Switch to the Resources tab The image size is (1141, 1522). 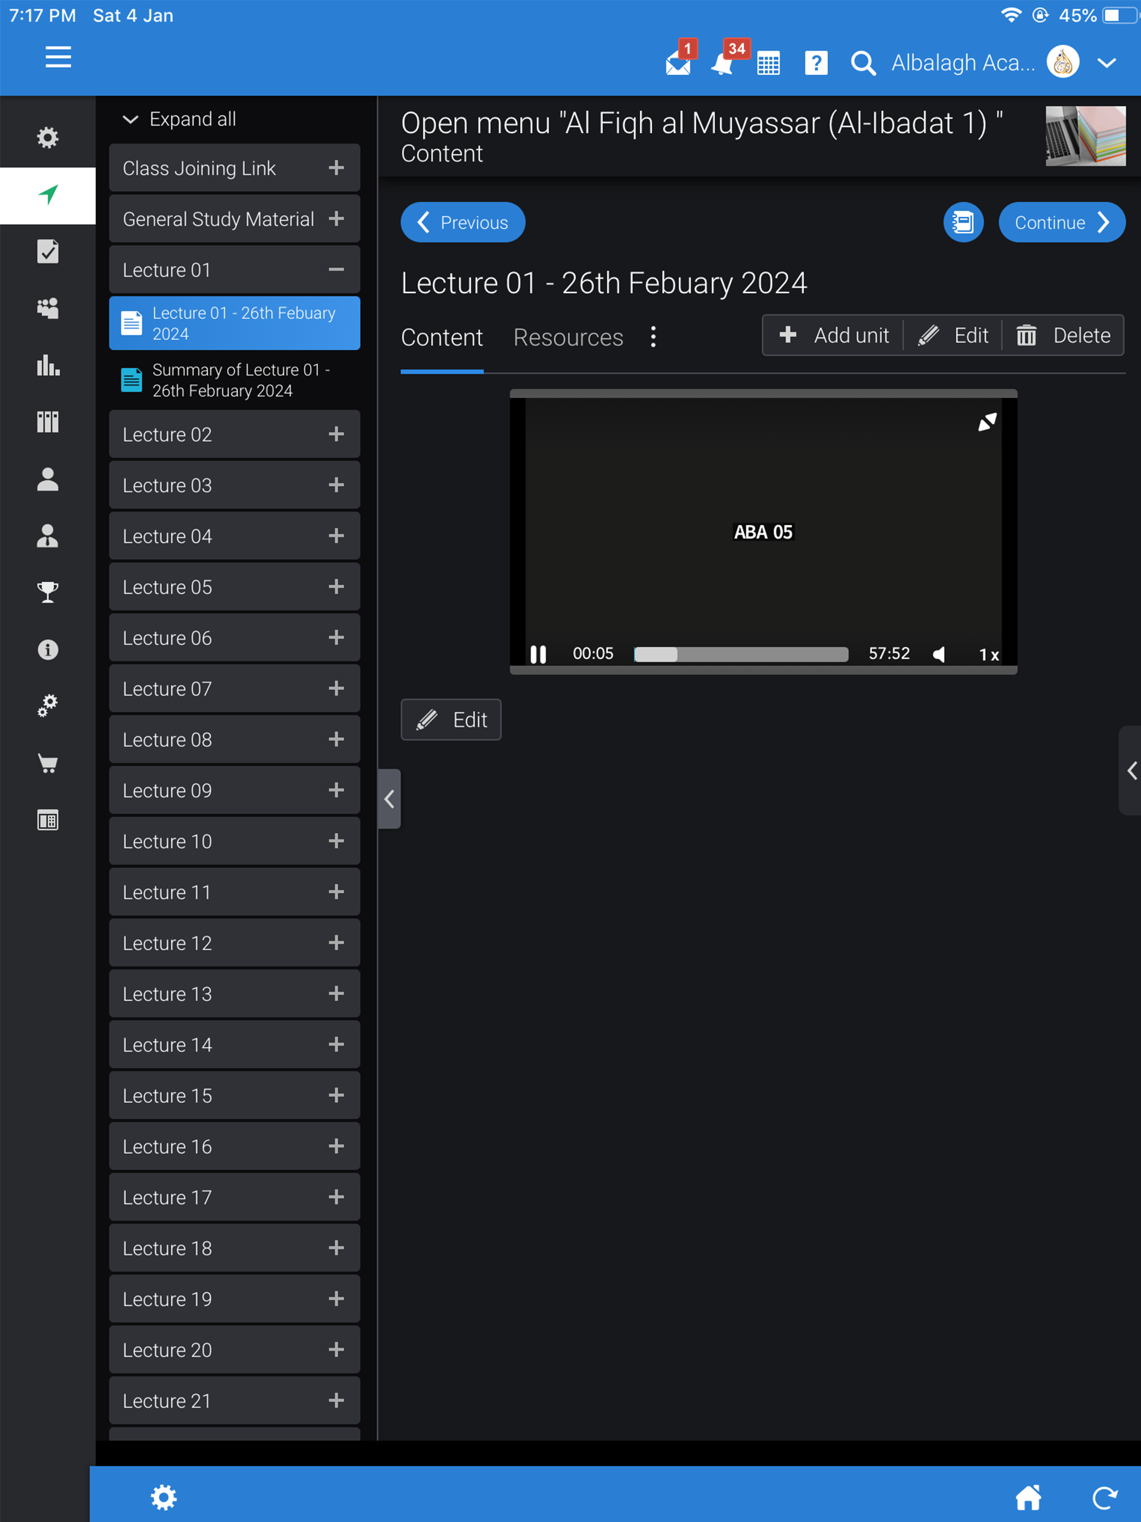568,337
